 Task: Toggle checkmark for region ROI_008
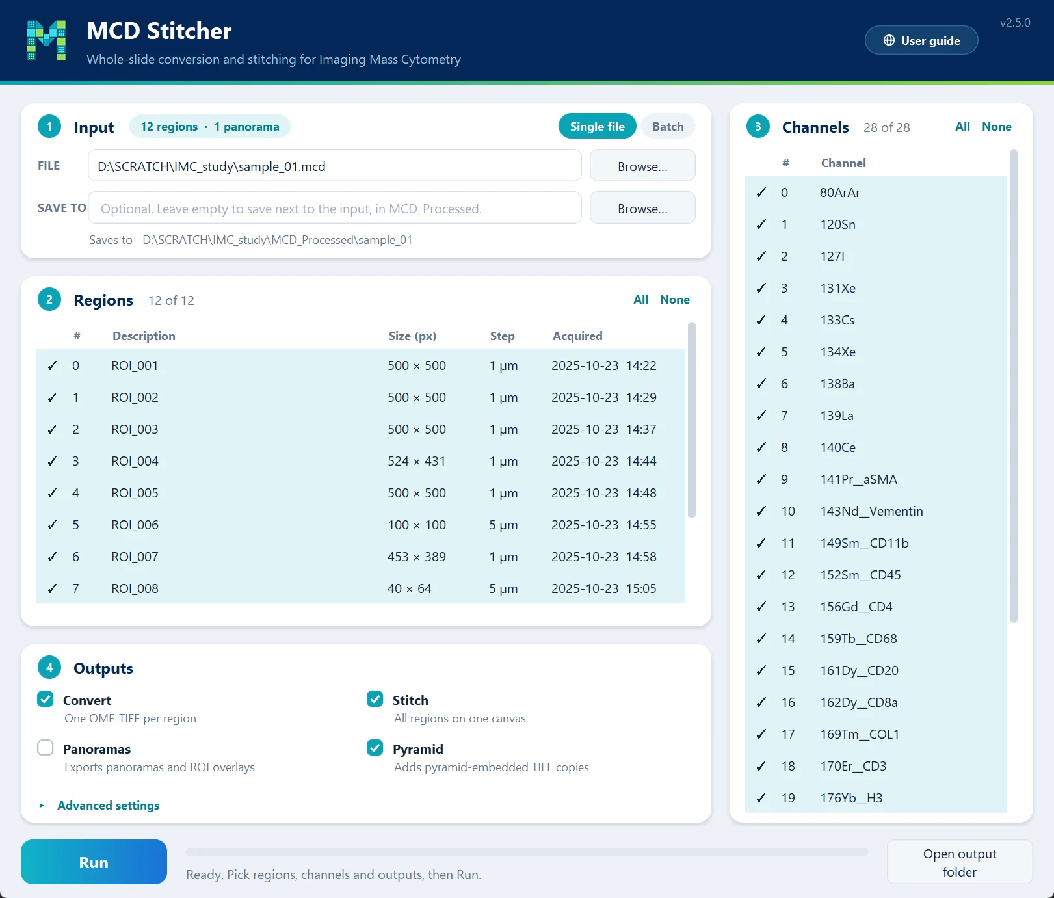click(x=53, y=588)
